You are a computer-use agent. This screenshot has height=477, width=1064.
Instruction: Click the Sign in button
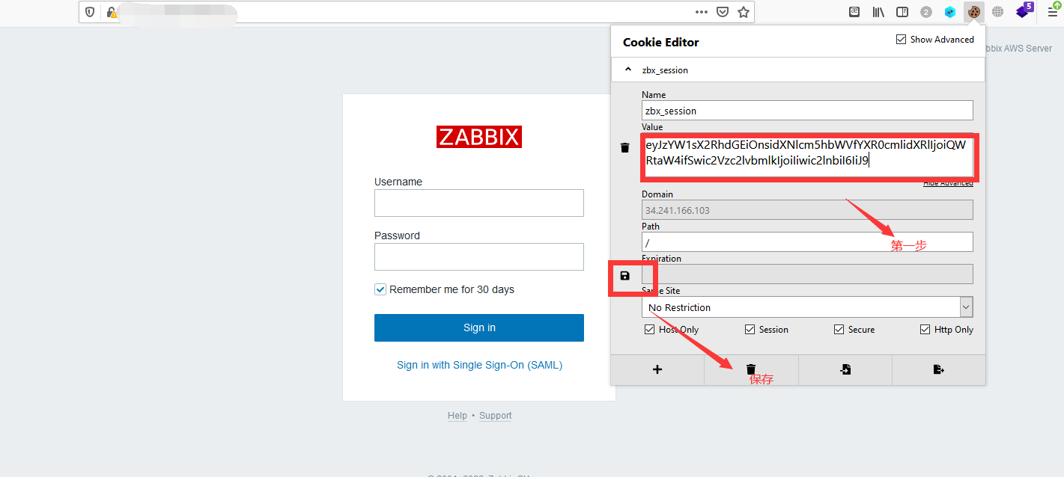(x=479, y=327)
